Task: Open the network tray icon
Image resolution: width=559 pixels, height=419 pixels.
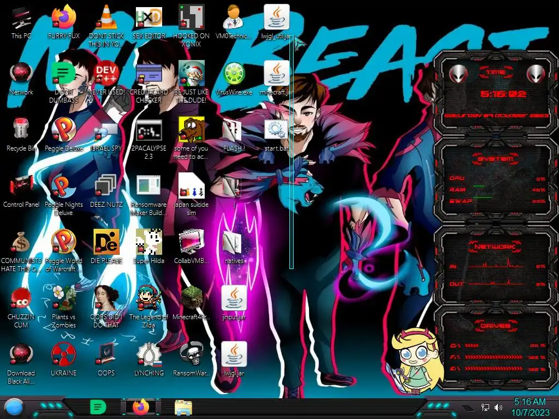Action: click(485, 407)
